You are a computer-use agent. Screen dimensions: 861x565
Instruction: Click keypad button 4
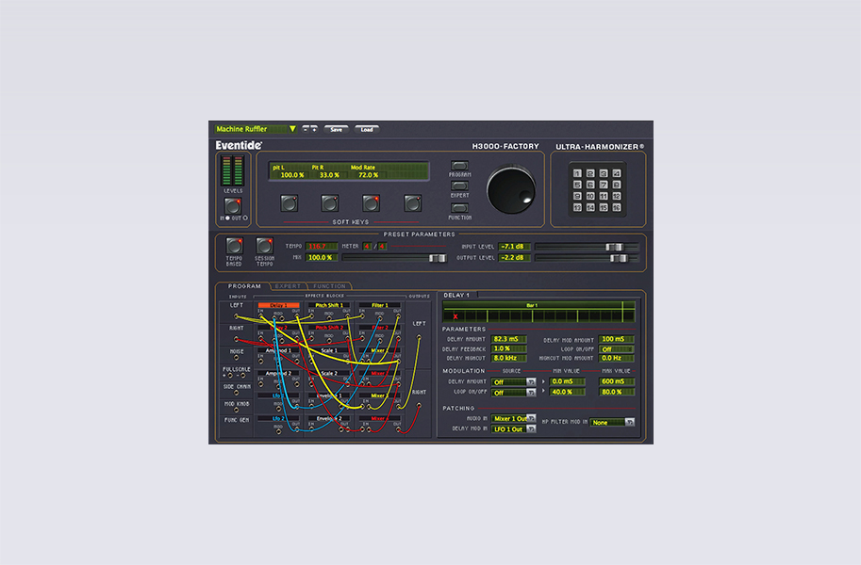pyautogui.click(x=617, y=173)
